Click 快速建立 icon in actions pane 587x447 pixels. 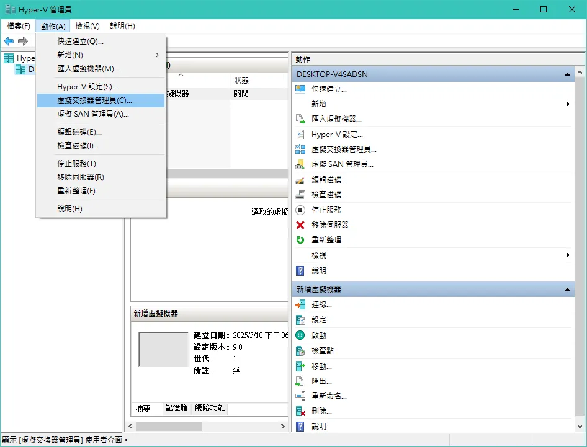300,89
